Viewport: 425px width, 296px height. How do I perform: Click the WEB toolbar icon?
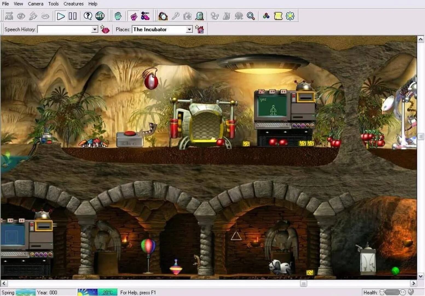[100, 16]
